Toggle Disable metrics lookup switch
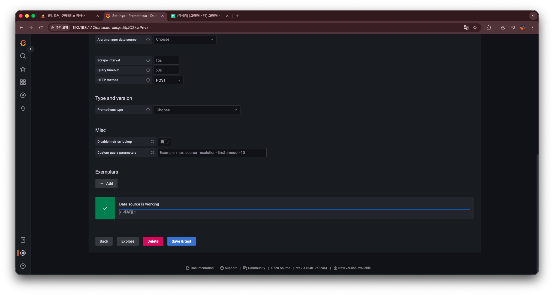This screenshot has height=295, width=554. 164,142
